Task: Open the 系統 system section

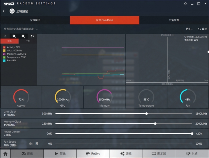Action: tap(192, 154)
